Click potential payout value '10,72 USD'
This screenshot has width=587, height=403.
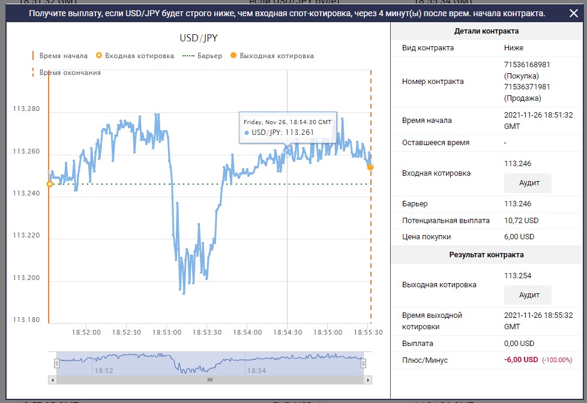(x=521, y=221)
